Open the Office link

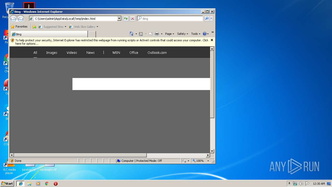tap(134, 52)
